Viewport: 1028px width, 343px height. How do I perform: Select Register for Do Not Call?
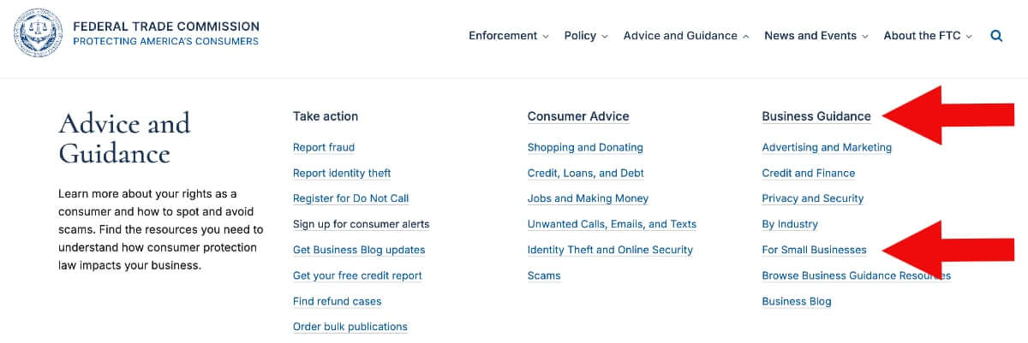pyautogui.click(x=350, y=198)
